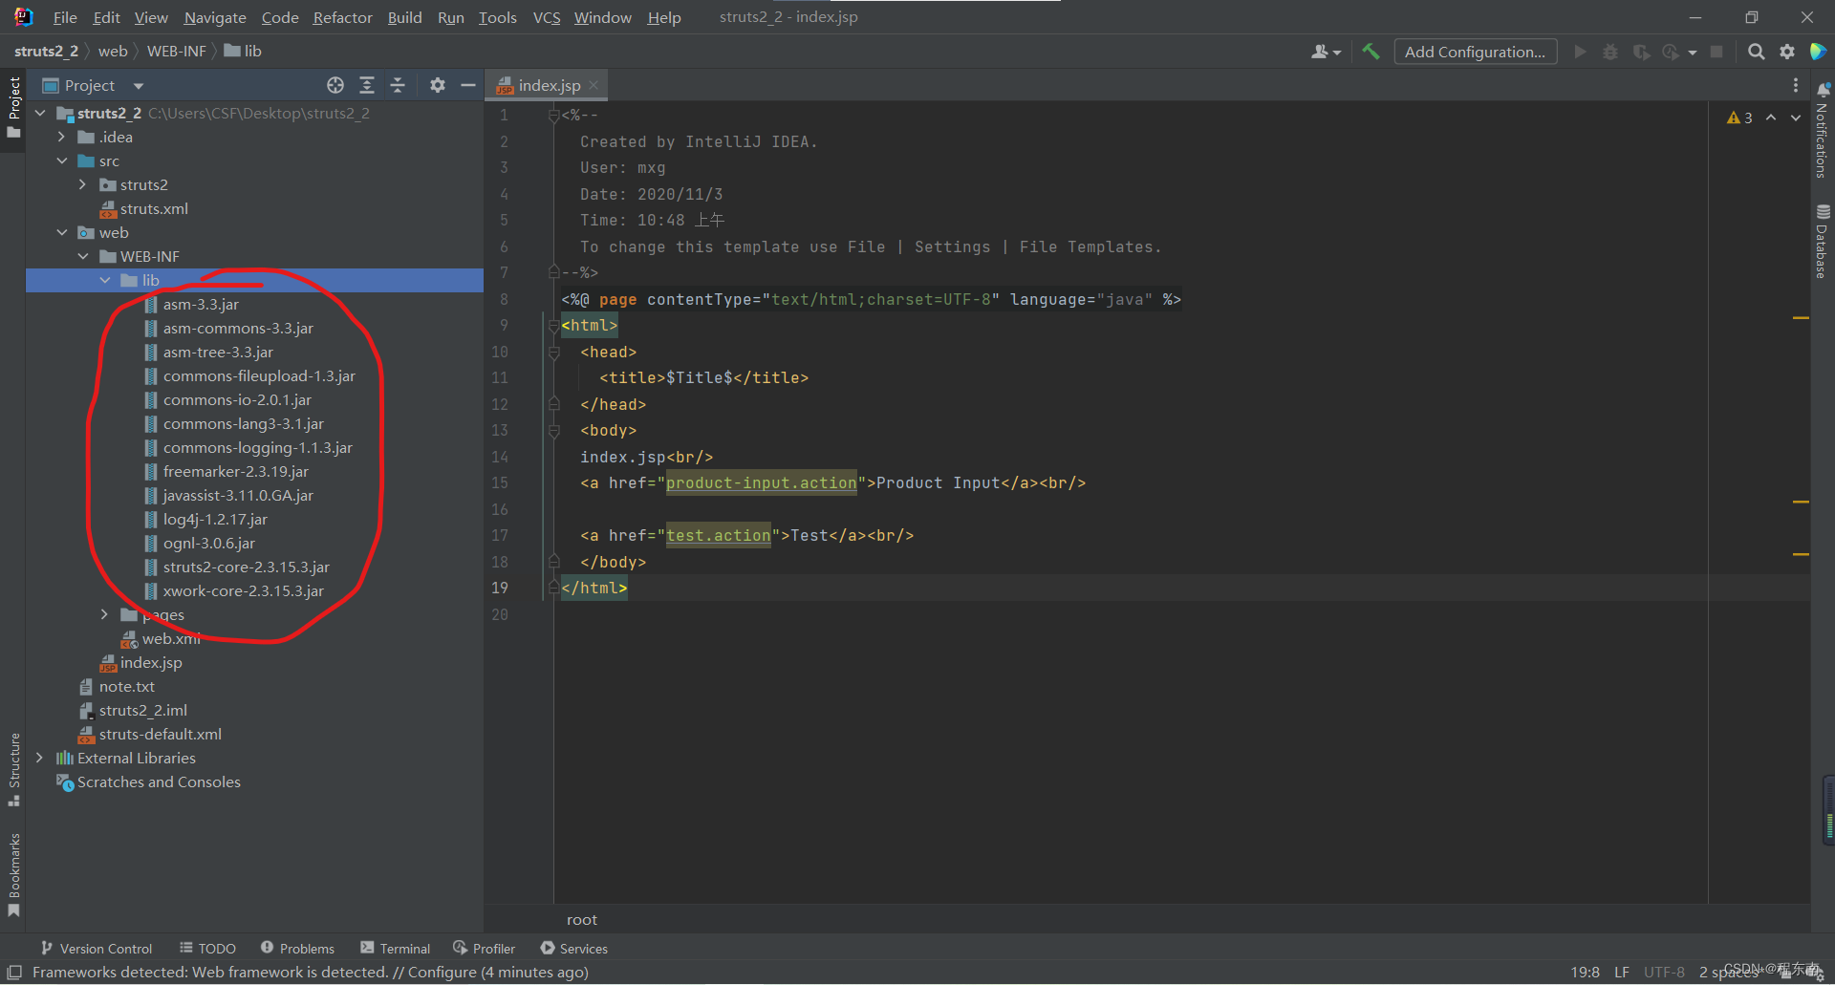Open the run configuration more-actions dropdown arrow
This screenshot has width=1835, height=985.
[x=1693, y=52]
